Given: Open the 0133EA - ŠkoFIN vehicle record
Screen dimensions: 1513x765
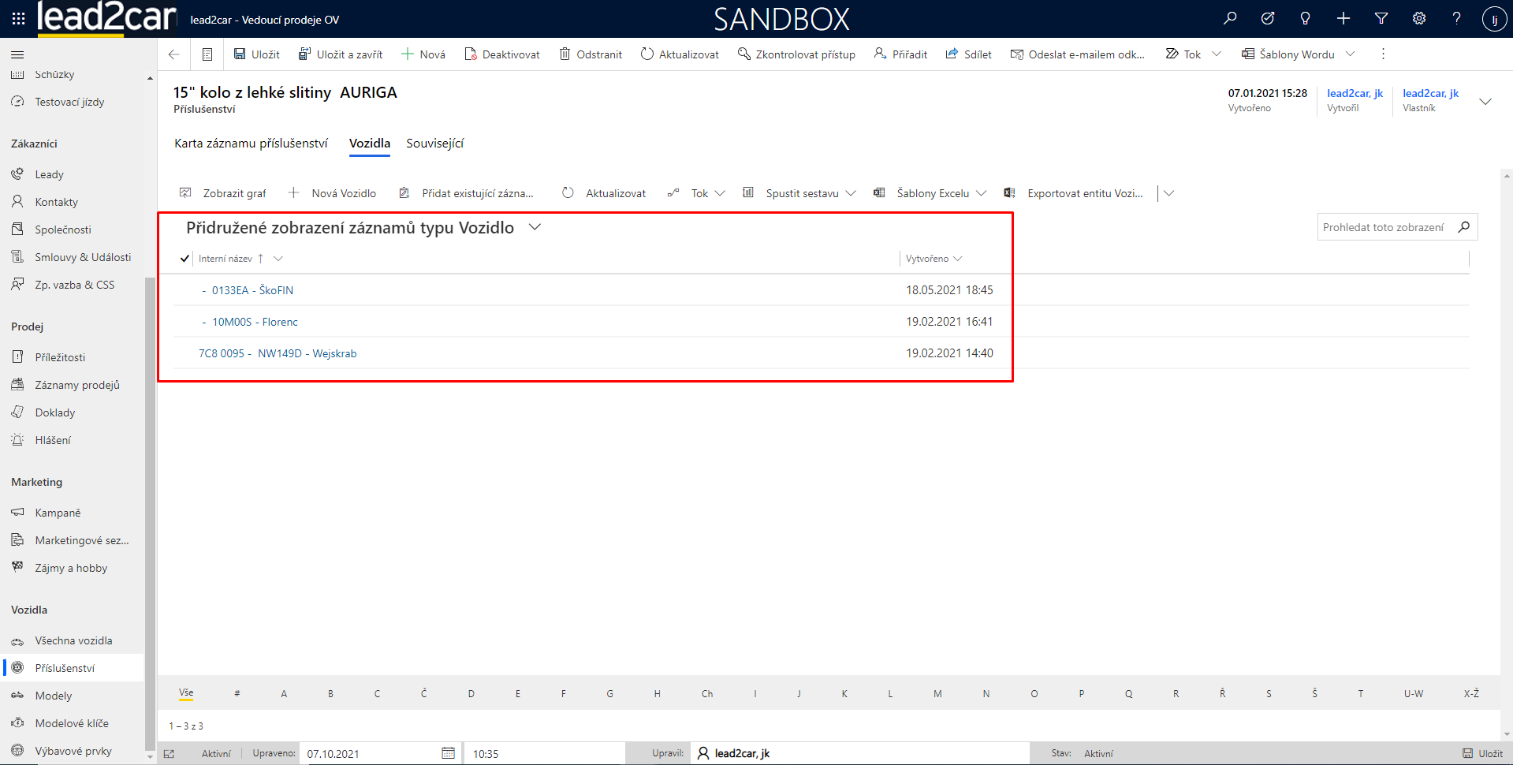Looking at the screenshot, I should click(252, 290).
